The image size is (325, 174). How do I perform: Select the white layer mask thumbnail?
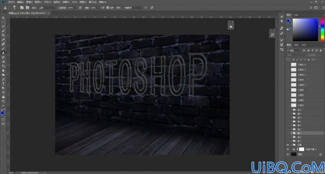click(x=301, y=149)
